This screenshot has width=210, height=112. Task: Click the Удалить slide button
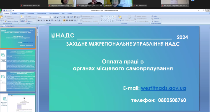coord(30,21)
